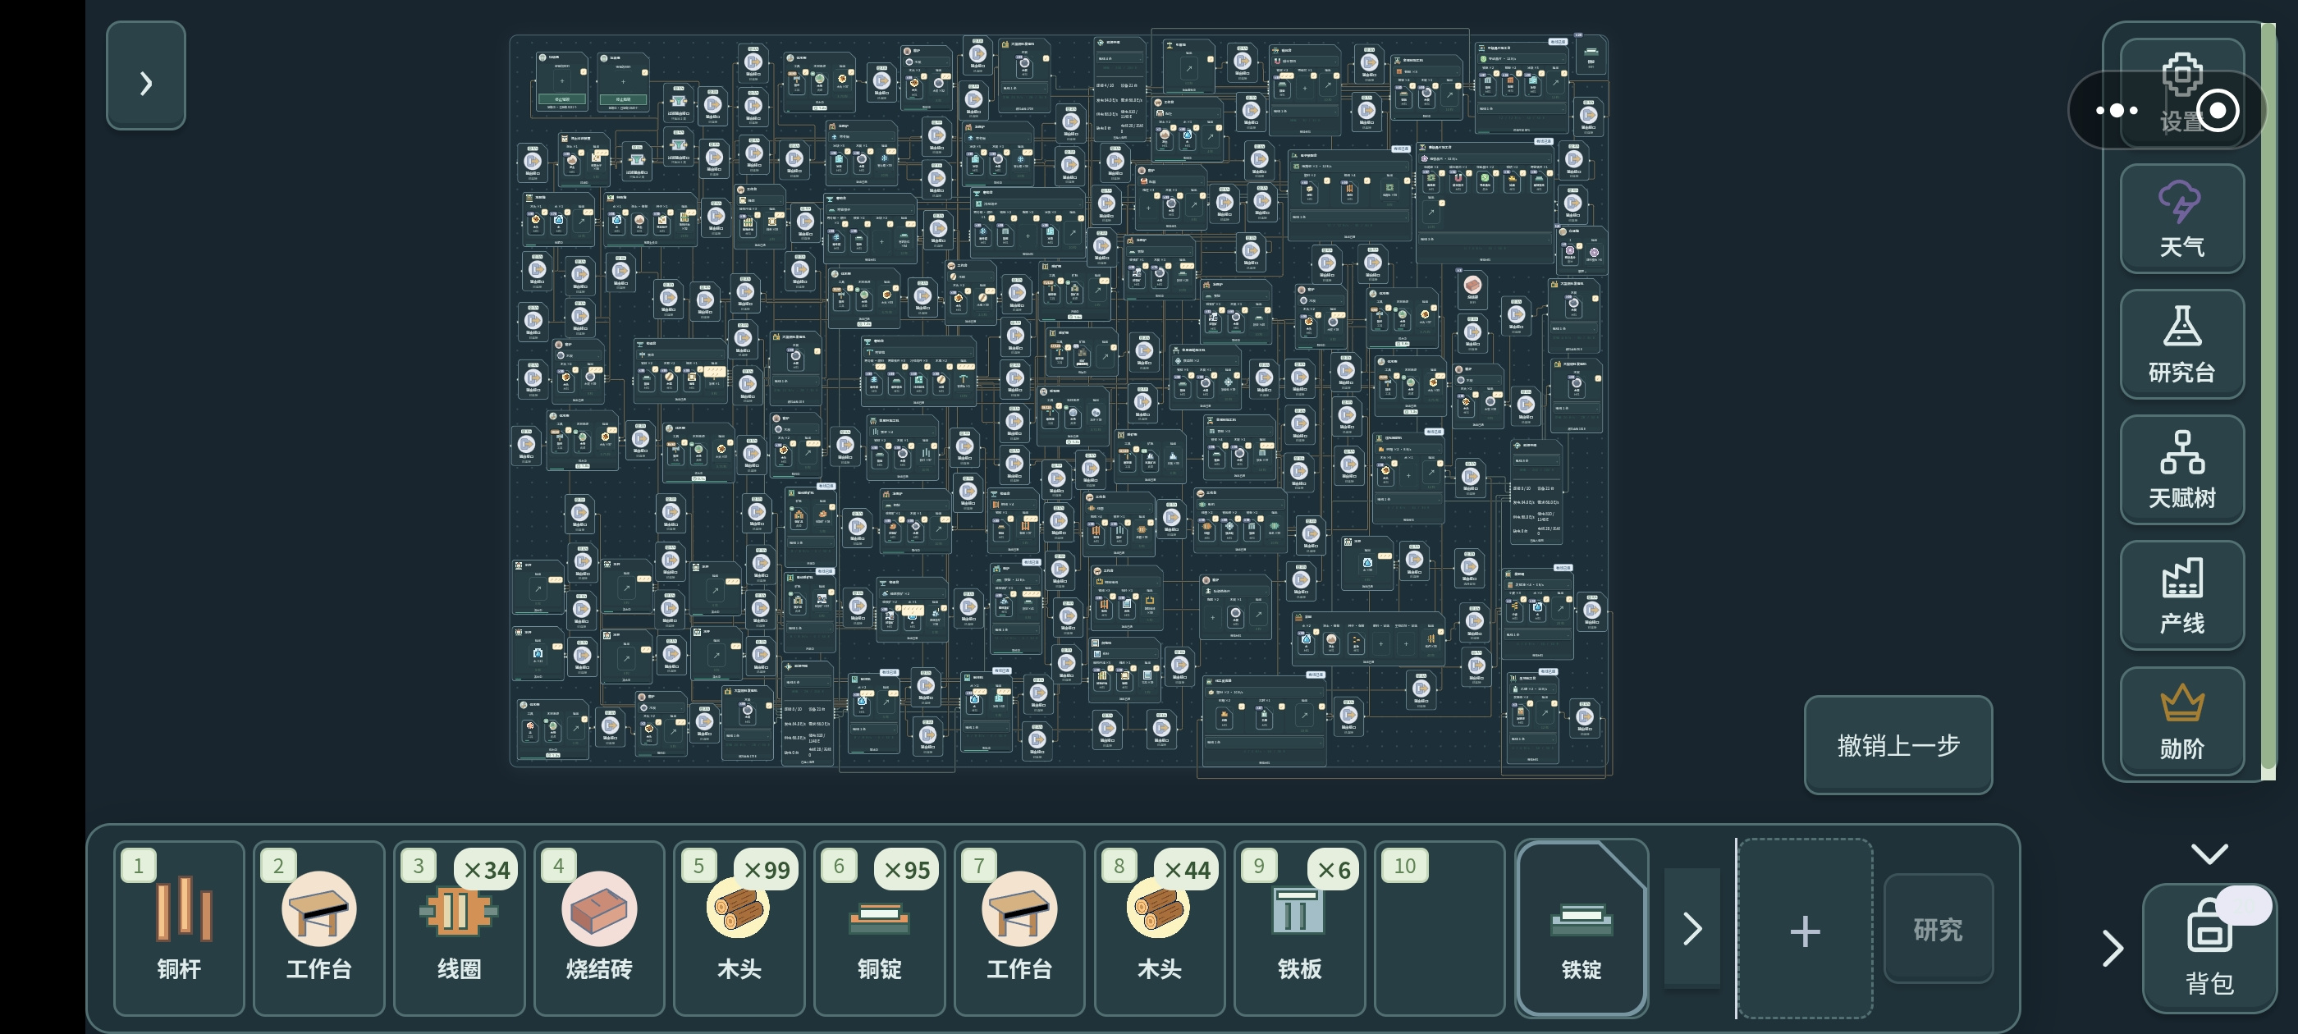The width and height of the screenshot is (2298, 1034).
Task: Toggle the switch on 背包 button
Action: point(2243,904)
